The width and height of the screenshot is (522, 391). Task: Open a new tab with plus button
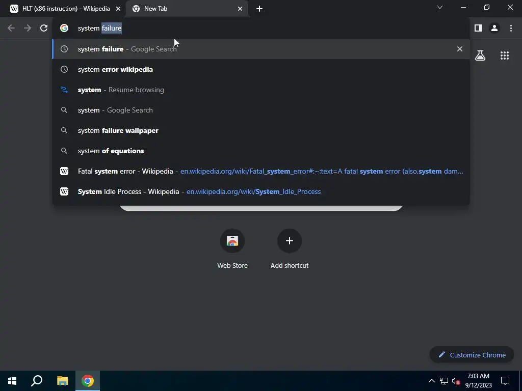(x=259, y=9)
